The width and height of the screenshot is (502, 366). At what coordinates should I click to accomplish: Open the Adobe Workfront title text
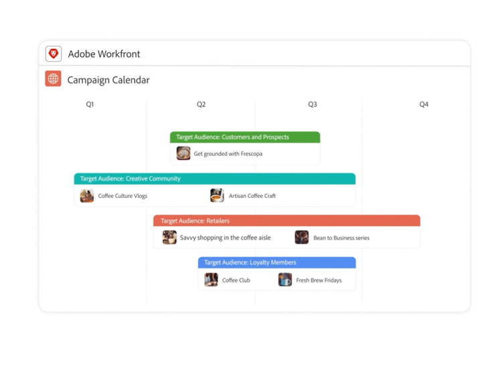(104, 54)
